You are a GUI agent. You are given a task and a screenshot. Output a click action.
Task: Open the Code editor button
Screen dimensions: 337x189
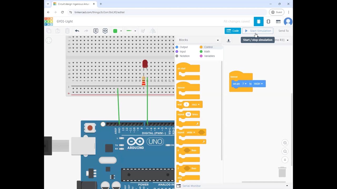[233, 31]
